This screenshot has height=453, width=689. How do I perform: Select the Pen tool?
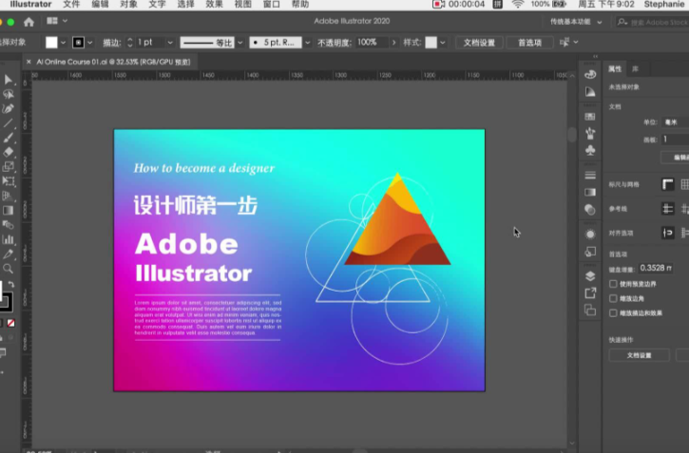(x=8, y=108)
